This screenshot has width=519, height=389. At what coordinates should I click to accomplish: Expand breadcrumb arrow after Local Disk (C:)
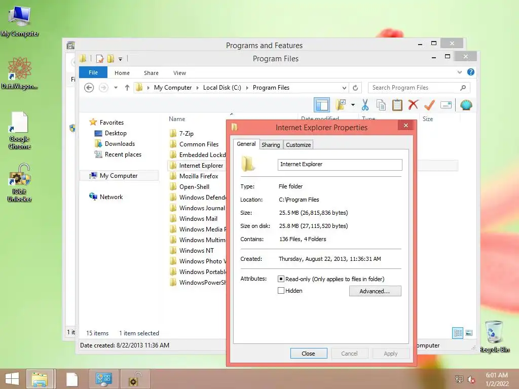247,88
